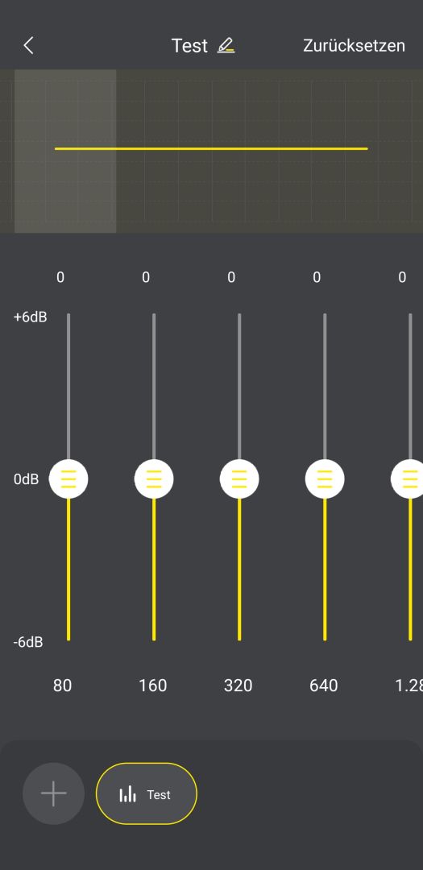
Task: Tap the Test preset title at top
Action: pyautogui.click(x=189, y=45)
